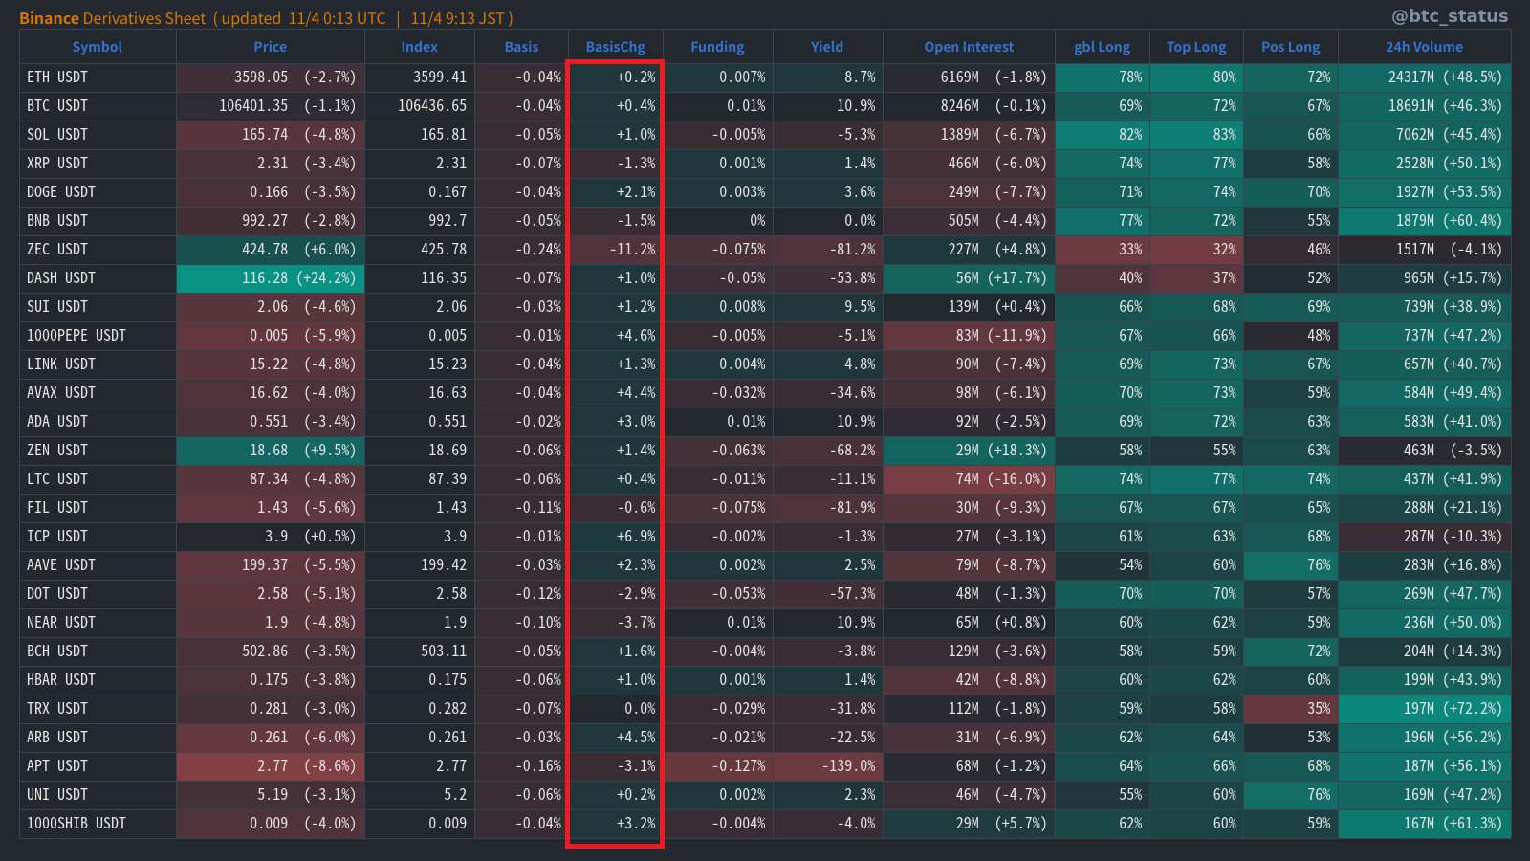Select the BasisChg column header
Screen dimensions: 1530x861
615,47
